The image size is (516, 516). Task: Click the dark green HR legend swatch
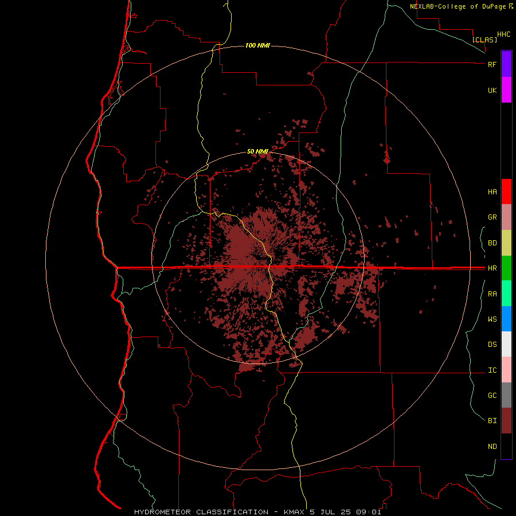point(506,268)
